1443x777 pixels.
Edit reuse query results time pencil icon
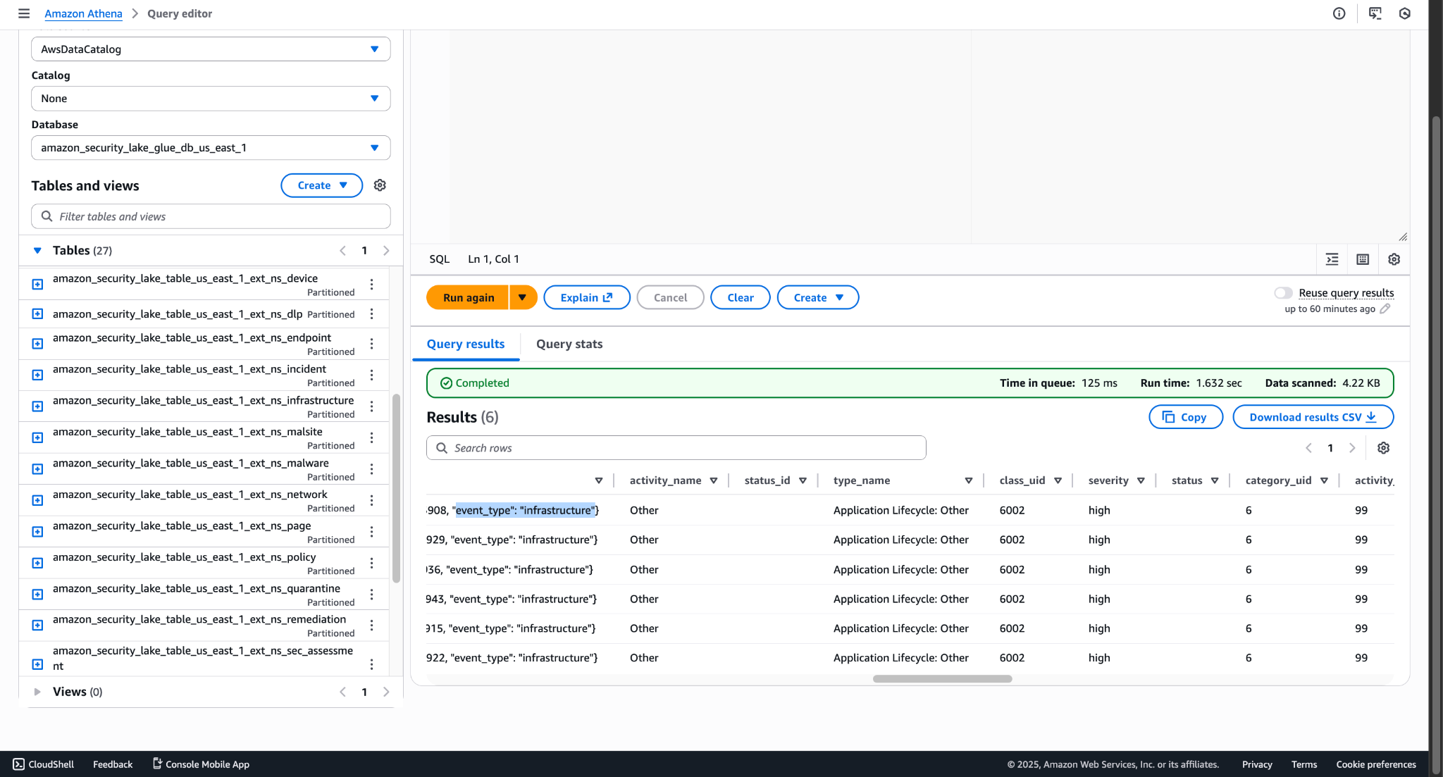(x=1385, y=309)
